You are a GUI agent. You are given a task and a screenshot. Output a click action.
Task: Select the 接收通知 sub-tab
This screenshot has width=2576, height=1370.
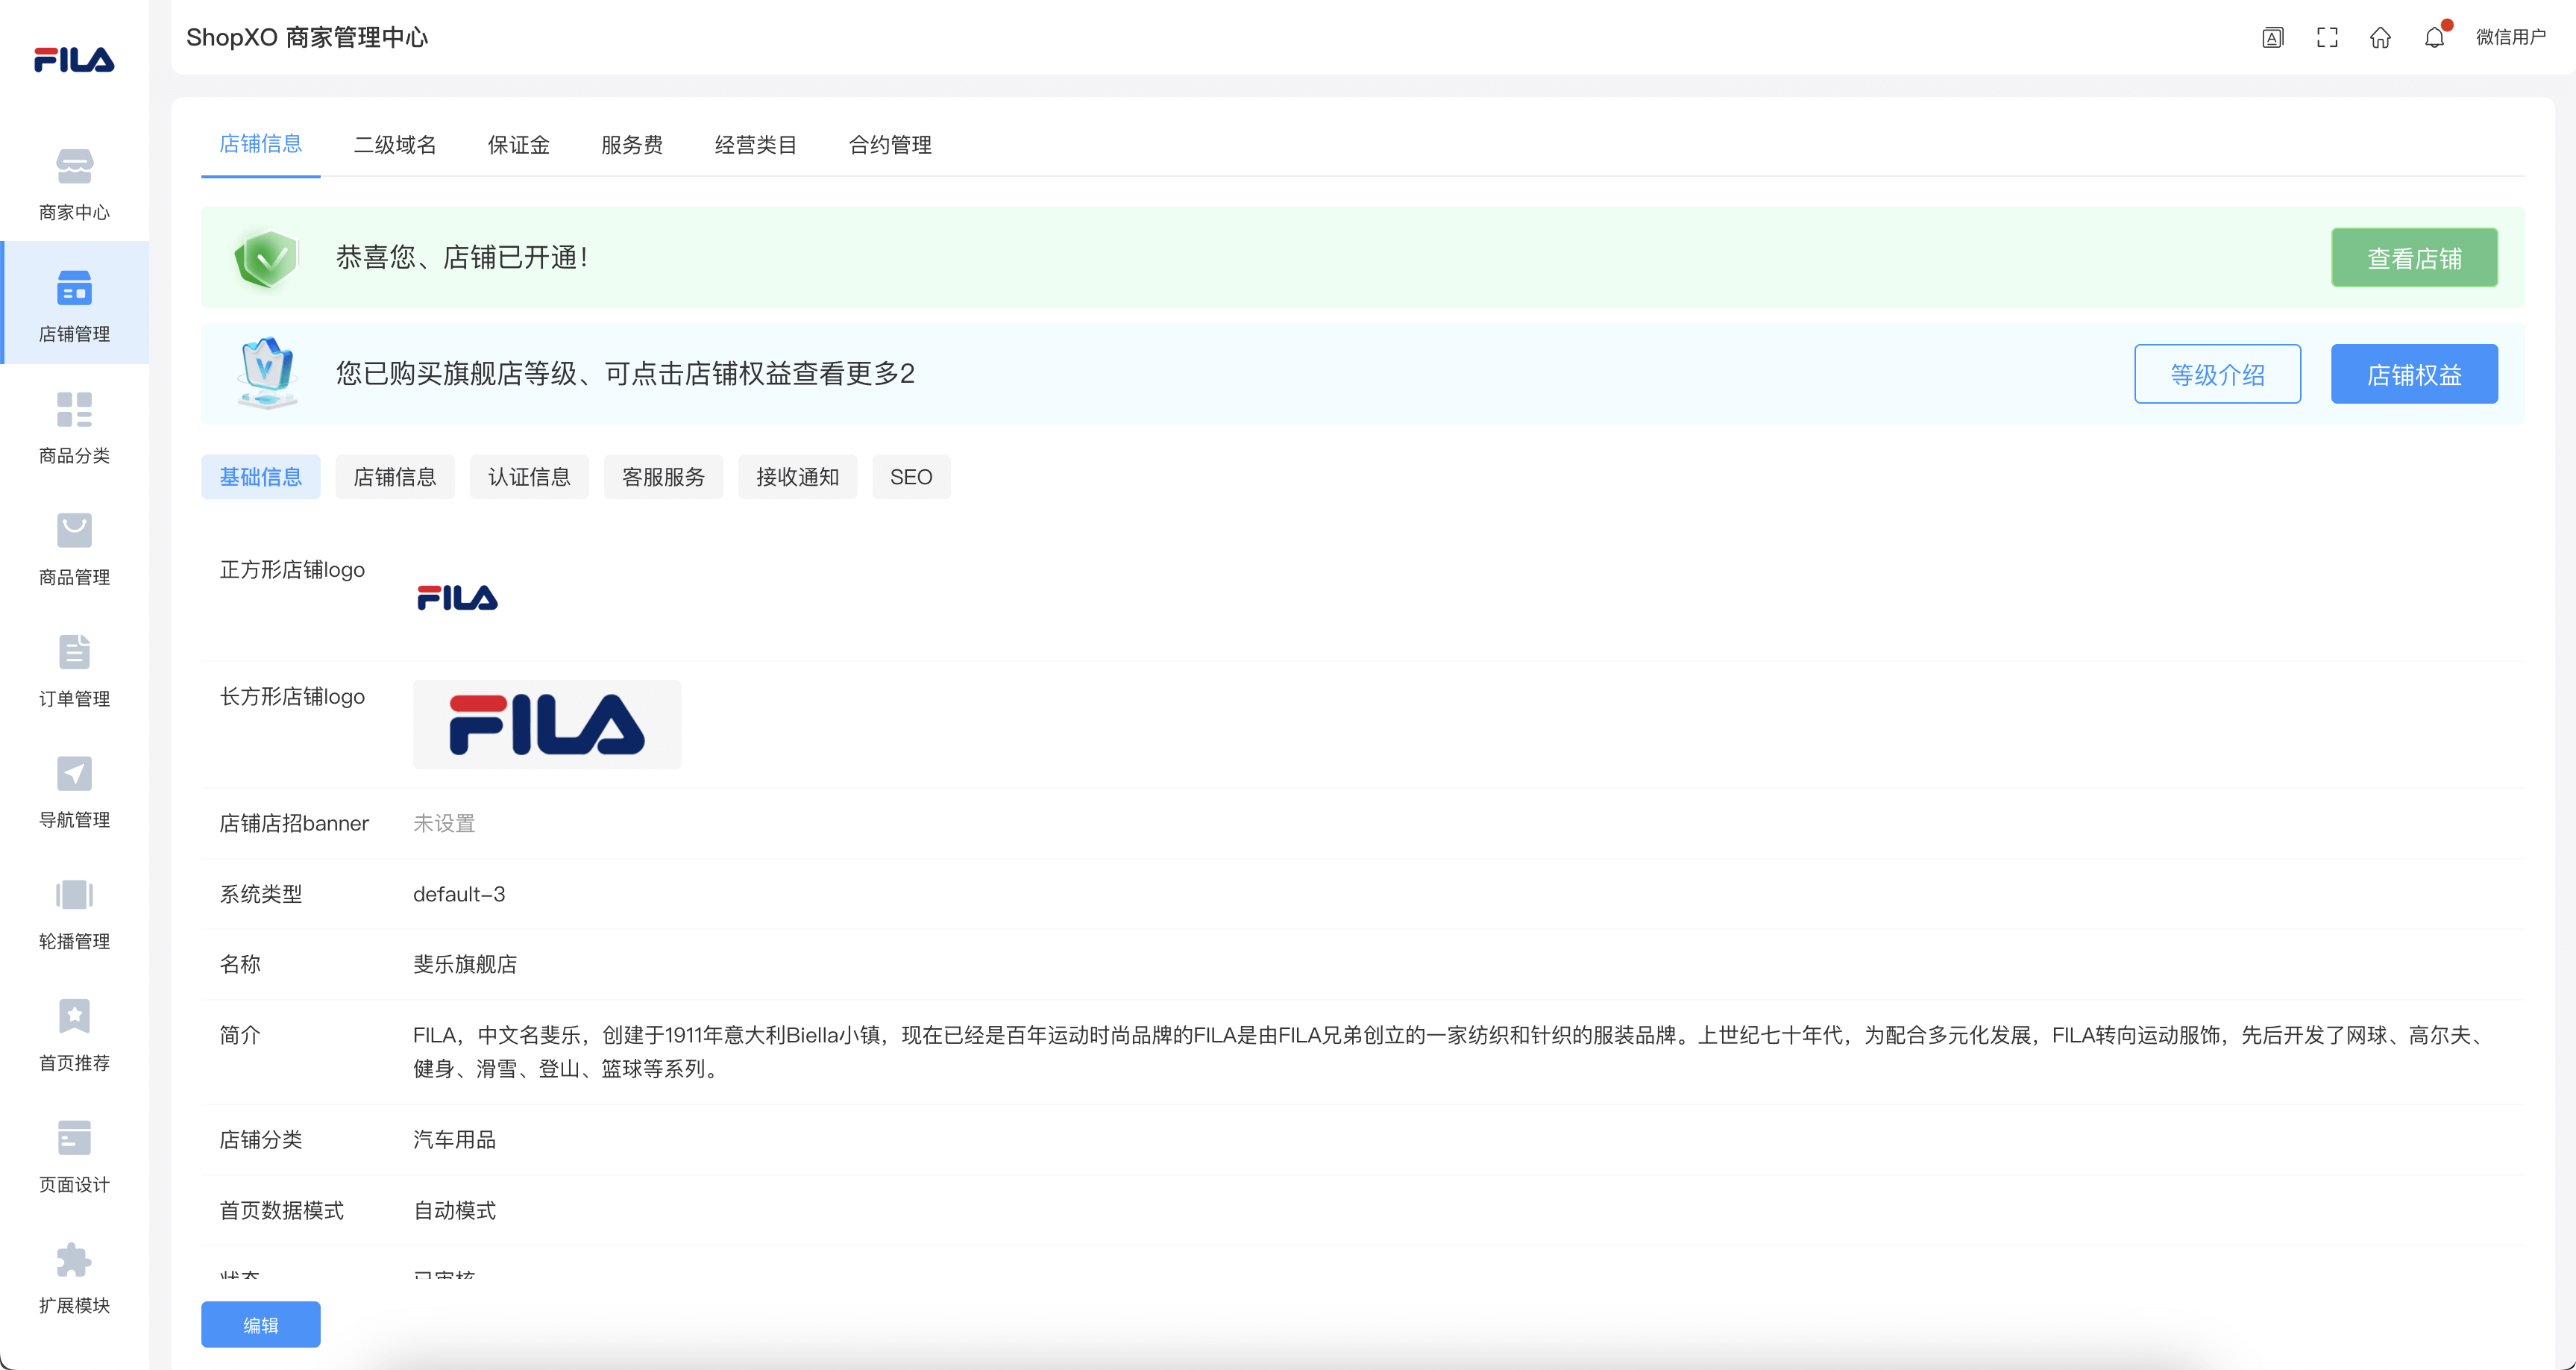[797, 476]
